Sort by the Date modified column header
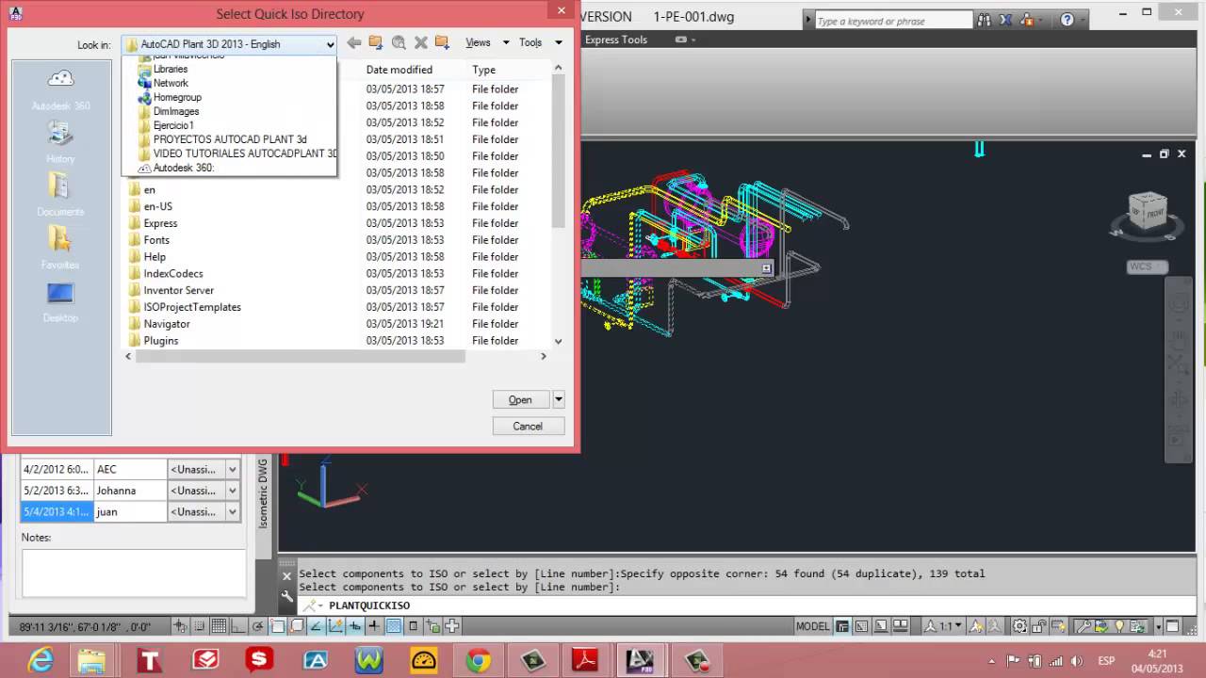This screenshot has height=678, width=1206. coord(399,70)
